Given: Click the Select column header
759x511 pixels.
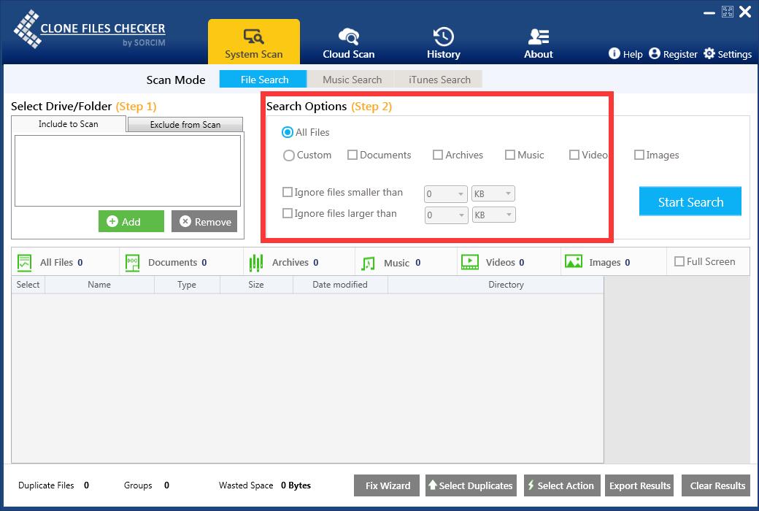Looking at the screenshot, I should click(28, 284).
